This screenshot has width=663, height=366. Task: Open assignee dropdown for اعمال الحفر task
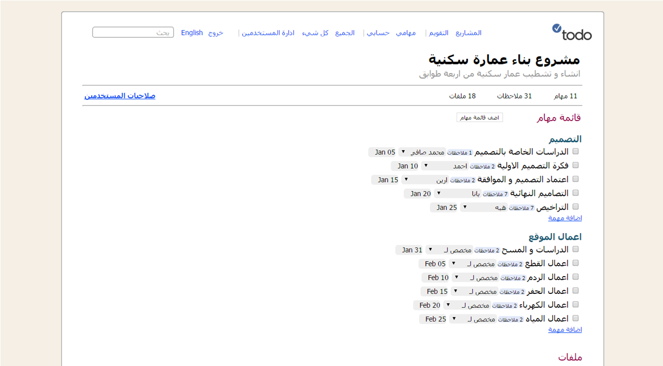[454, 291]
